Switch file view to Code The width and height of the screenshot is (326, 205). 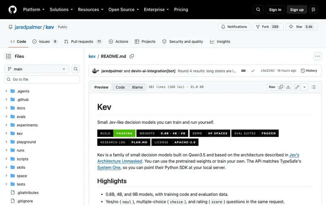(x=120, y=87)
